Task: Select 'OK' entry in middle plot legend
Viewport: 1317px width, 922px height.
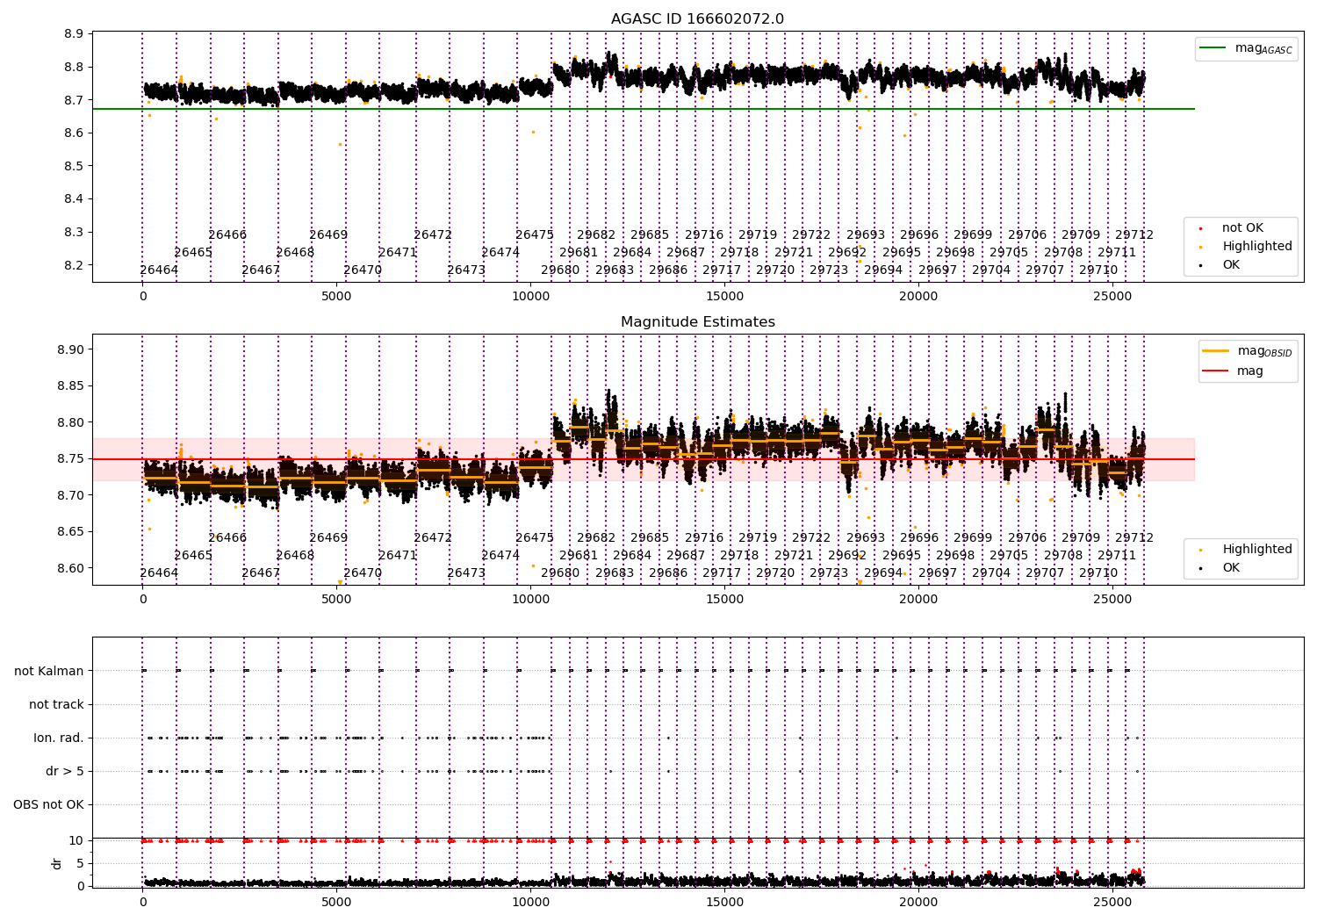Action: (1231, 568)
